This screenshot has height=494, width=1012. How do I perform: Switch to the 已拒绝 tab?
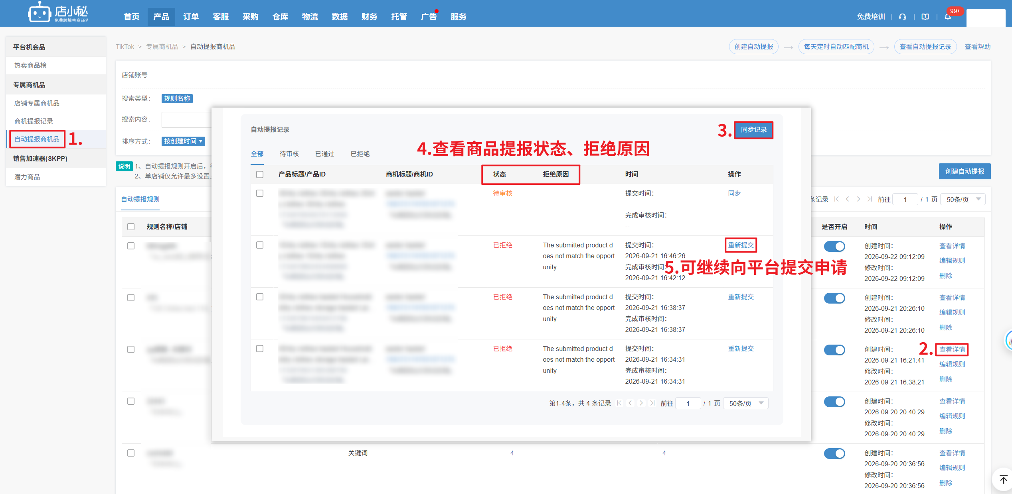point(360,154)
